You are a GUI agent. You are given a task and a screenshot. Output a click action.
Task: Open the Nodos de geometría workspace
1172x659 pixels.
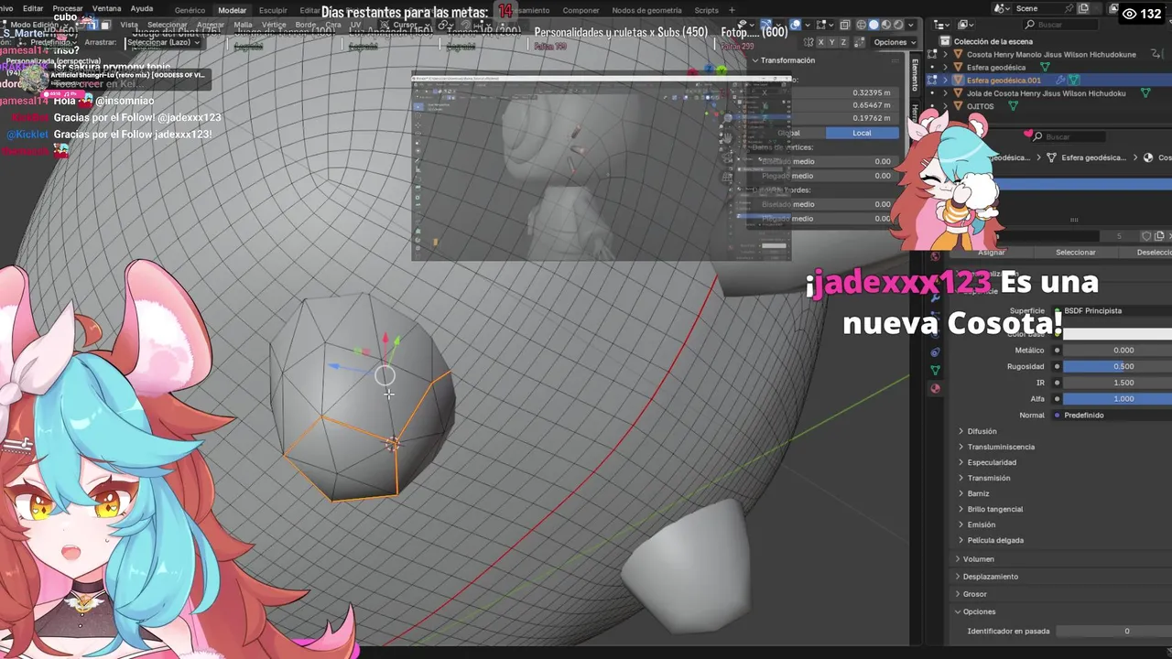coord(646,10)
